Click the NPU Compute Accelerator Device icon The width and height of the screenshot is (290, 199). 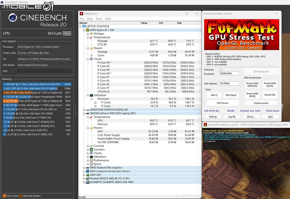click(x=88, y=171)
